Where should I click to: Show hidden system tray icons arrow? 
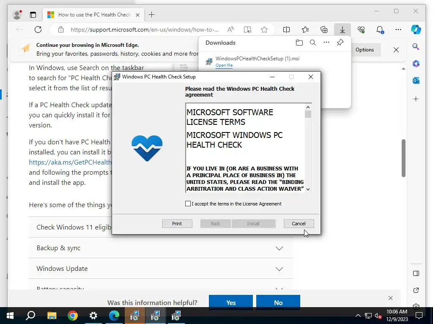(x=358, y=316)
